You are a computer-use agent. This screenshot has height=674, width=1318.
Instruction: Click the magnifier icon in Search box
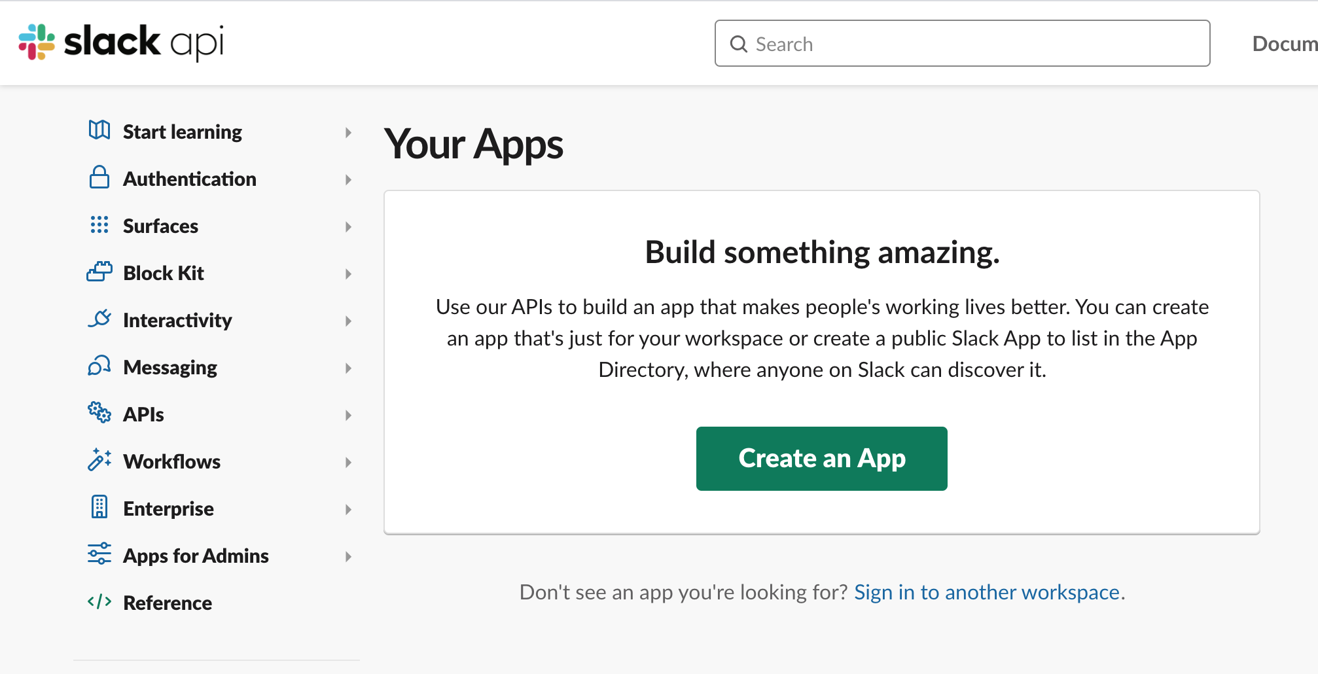click(739, 44)
